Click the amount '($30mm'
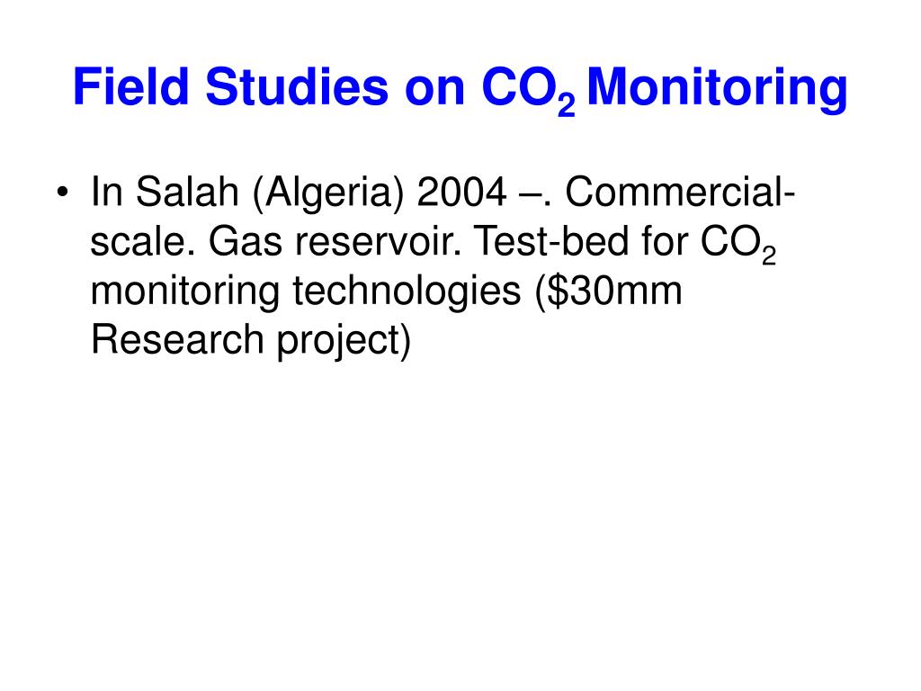The image size is (921, 691). (x=609, y=292)
